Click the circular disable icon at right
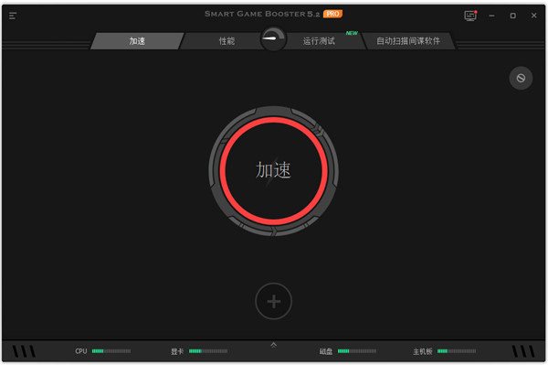Screen dimensions: 548x365 (x=521, y=78)
